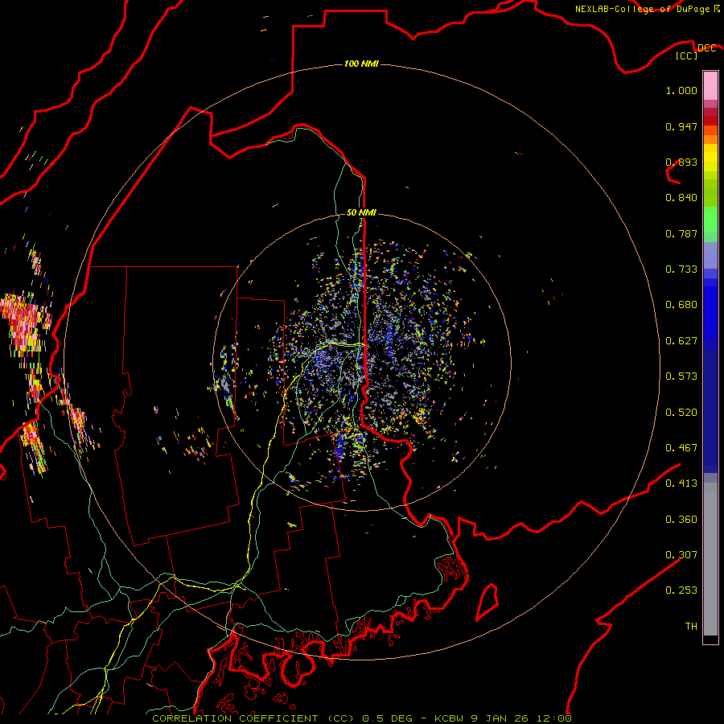
Task: Pick the red swatch near 0.947
Action: point(710,120)
